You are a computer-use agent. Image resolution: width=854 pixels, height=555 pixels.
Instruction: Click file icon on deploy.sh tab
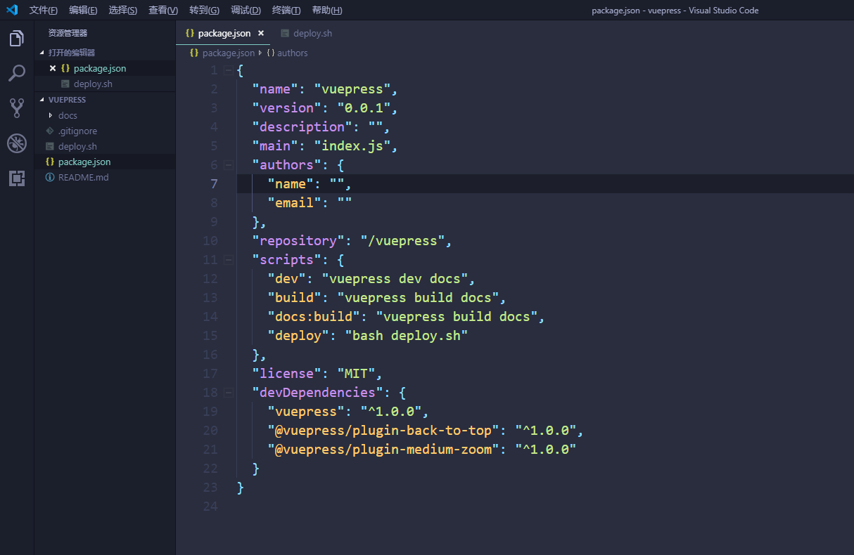point(285,33)
